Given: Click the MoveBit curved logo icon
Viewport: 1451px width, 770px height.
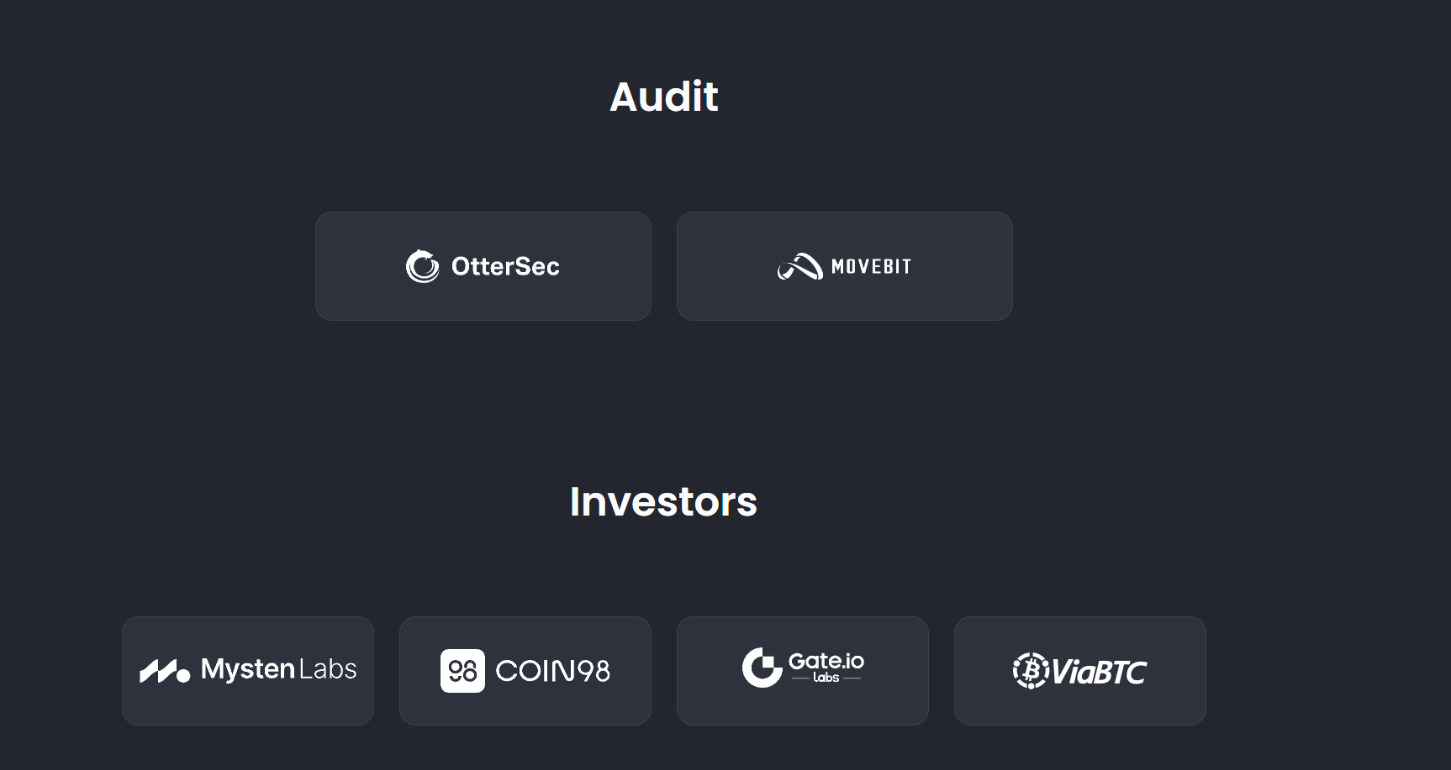Looking at the screenshot, I should [x=799, y=266].
